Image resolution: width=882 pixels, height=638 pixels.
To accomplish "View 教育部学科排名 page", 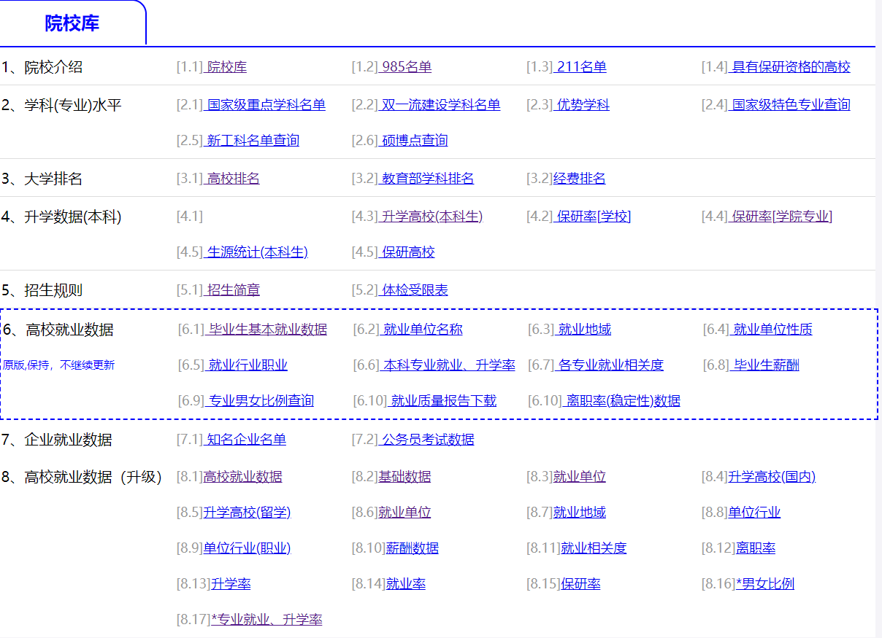I will pos(427,179).
